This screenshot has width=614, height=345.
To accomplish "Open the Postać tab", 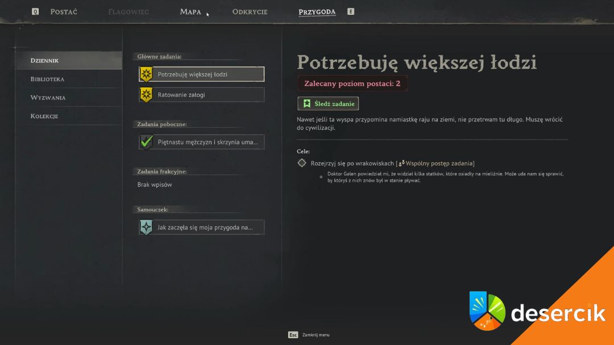I will pyautogui.click(x=64, y=12).
